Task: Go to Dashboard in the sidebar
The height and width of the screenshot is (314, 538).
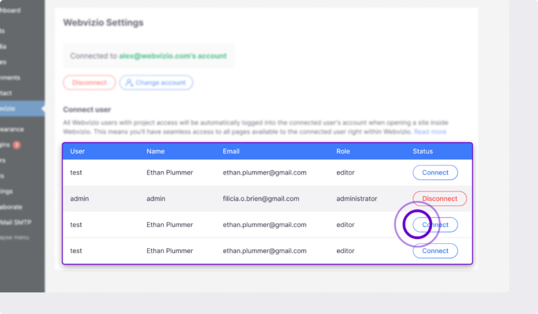Action: 10,11
